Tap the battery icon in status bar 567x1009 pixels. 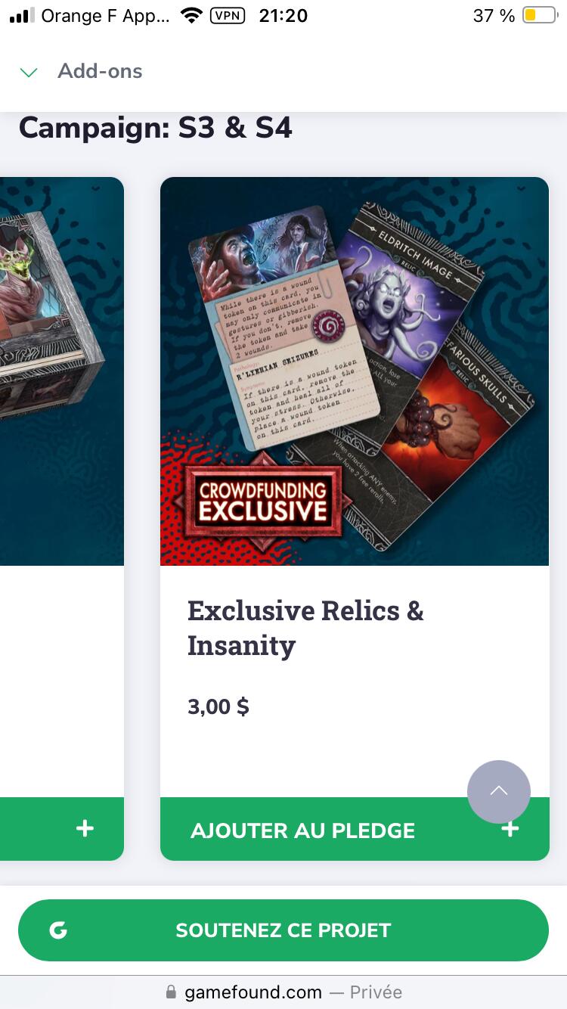[x=540, y=15]
